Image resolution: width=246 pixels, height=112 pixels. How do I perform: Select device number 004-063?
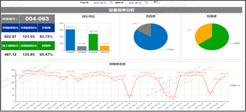point(37,19)
